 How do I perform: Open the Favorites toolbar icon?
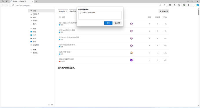point(174,5)
